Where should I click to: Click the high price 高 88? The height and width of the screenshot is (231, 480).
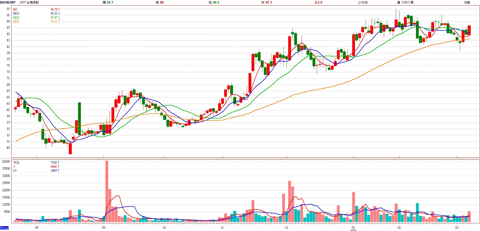[160, 2]
